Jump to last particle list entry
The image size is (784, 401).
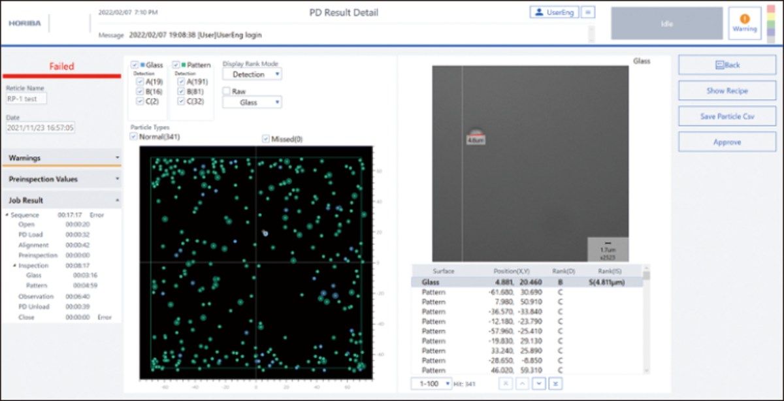click(555, 383)
